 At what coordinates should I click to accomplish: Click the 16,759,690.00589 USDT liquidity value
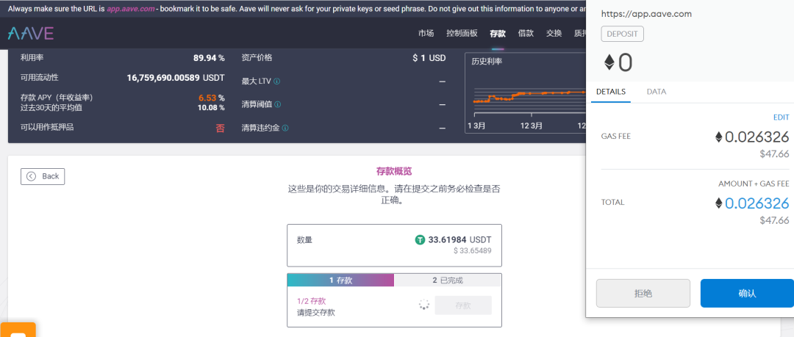pyautogui.click(x=176, y=78)
